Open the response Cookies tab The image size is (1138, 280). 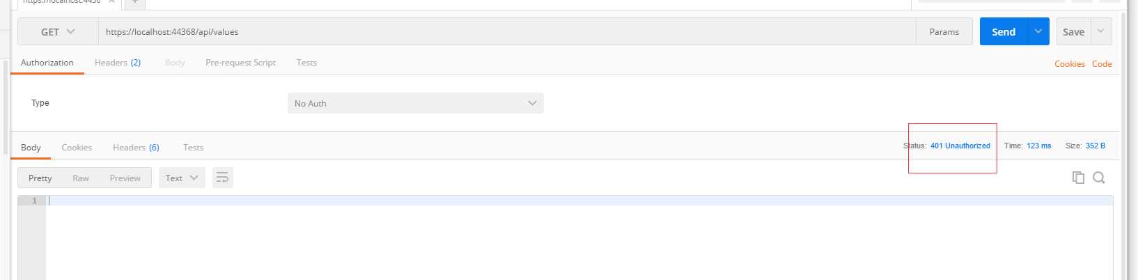pyautogui.click(x=77, y=148)
